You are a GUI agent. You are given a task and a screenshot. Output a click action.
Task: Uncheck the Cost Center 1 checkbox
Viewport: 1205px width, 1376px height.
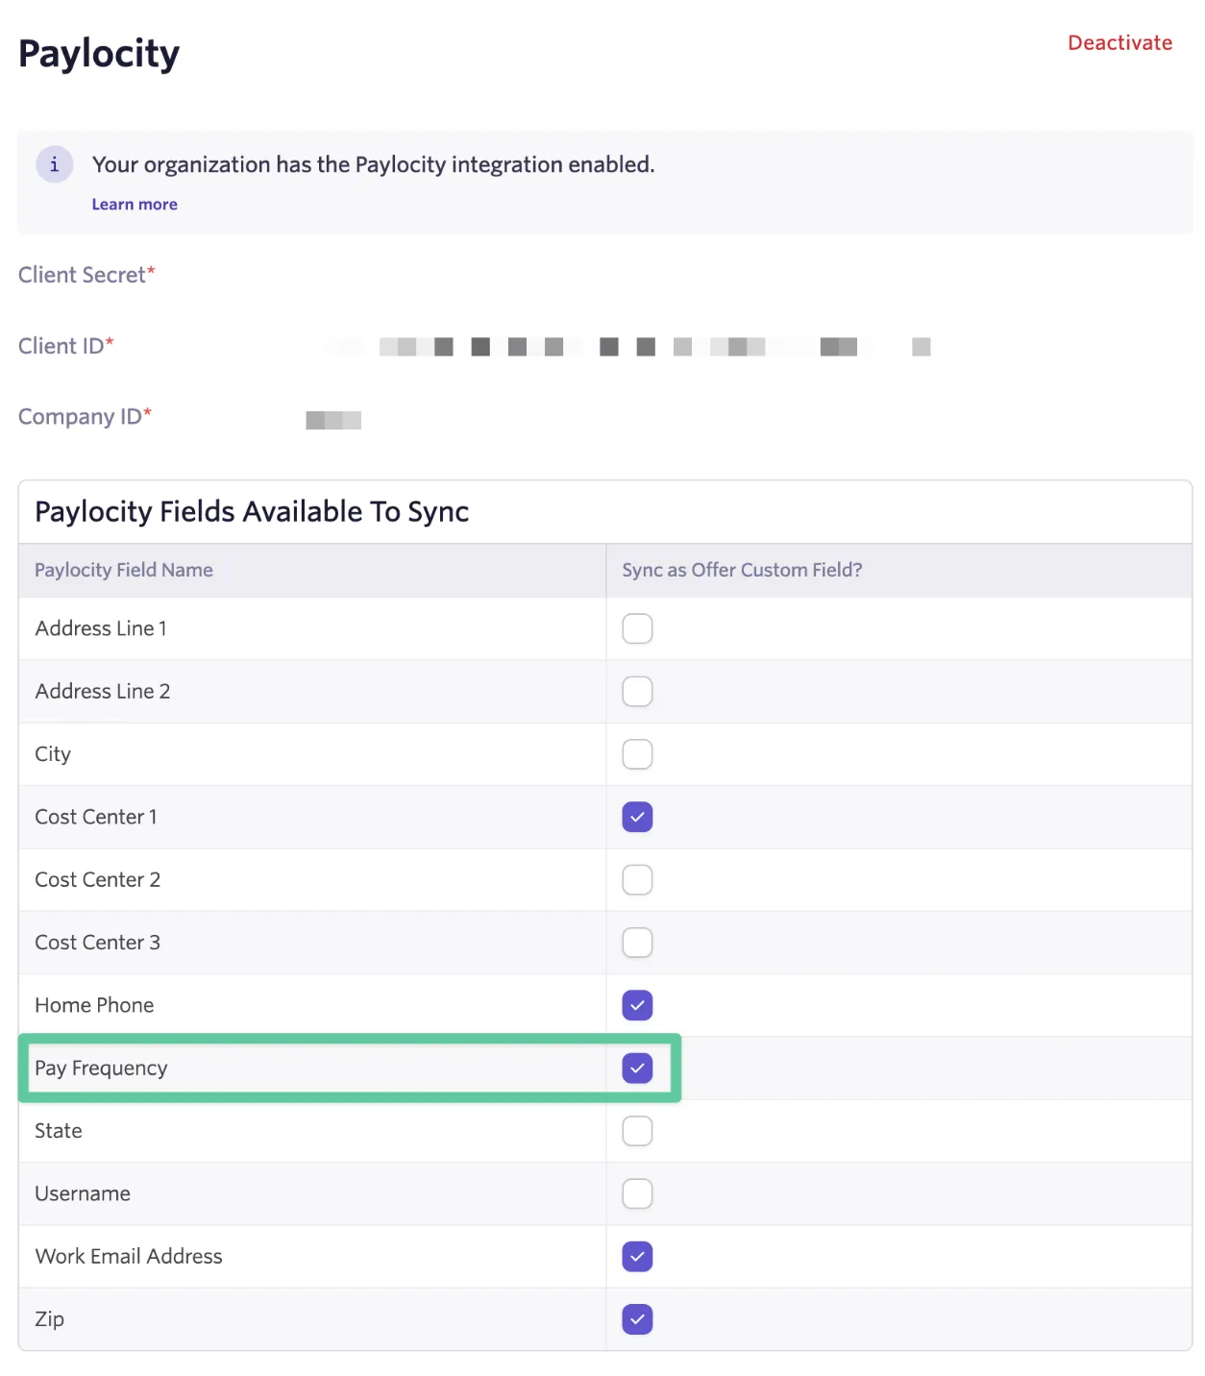[637, 817]
